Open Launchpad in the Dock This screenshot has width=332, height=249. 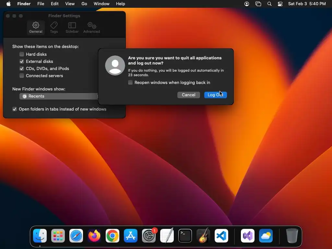click(58, 236)
